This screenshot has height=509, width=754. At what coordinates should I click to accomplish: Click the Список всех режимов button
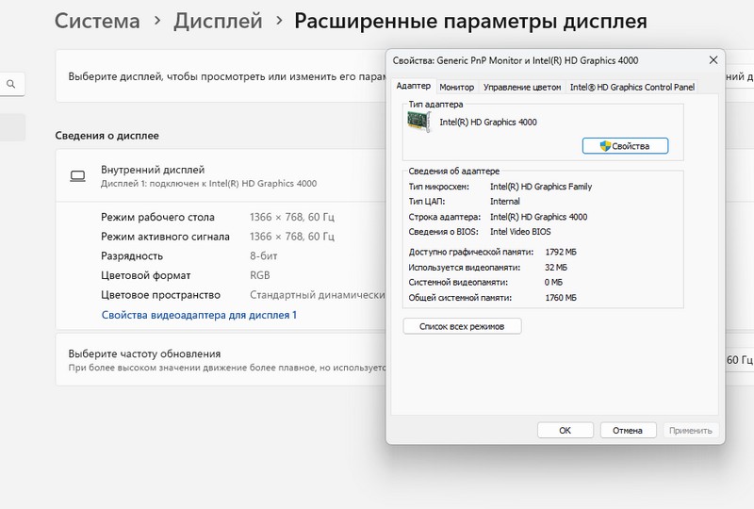point(462,326)
